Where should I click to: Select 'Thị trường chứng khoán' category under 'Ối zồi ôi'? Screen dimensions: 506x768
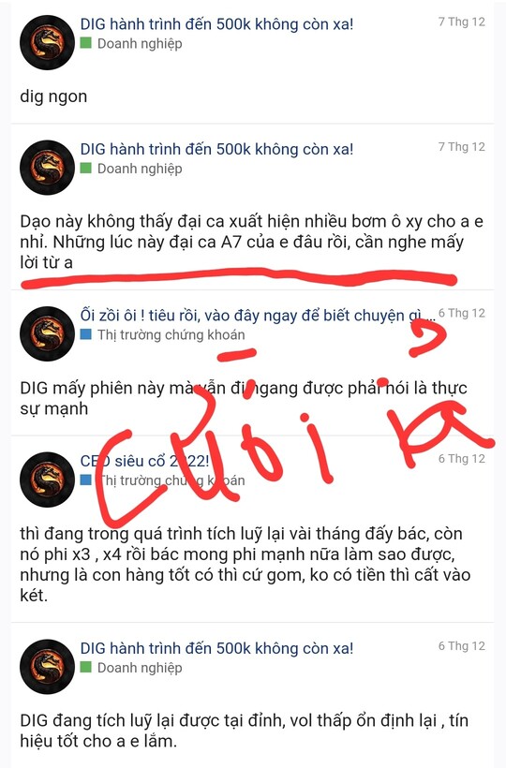(x=171, y=334)
